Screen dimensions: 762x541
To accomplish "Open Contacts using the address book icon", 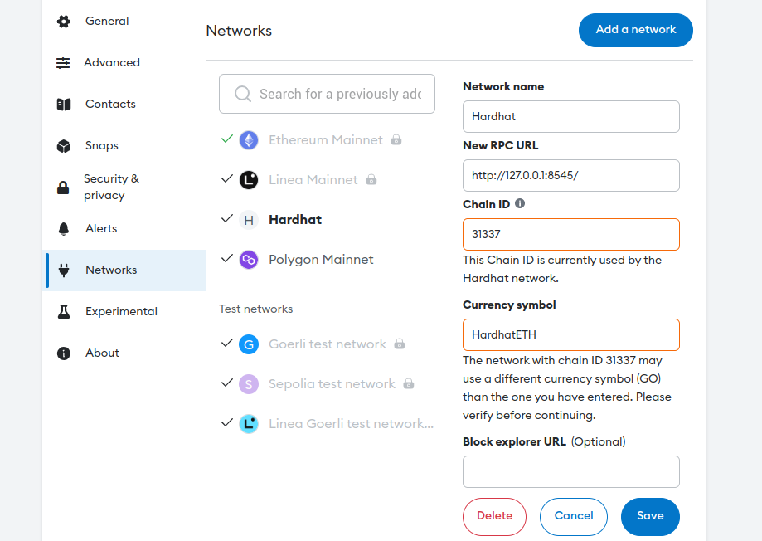I will 64,104.
